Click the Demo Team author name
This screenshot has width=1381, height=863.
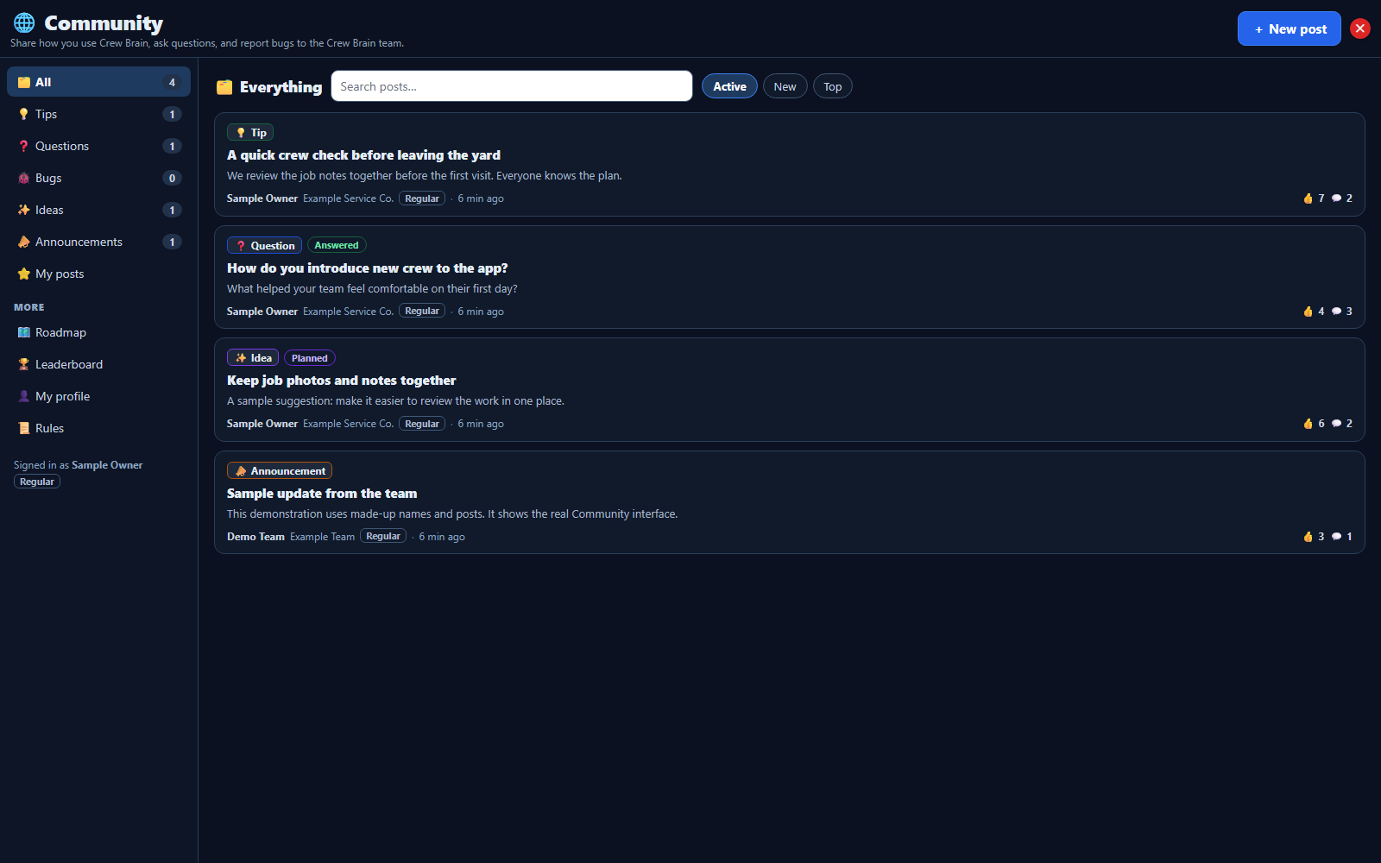pos(255,537)
